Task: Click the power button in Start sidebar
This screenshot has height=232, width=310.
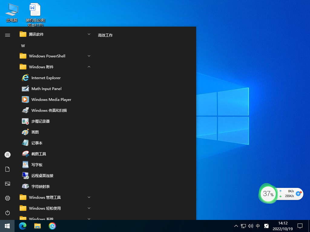Action: click(8, 213)
